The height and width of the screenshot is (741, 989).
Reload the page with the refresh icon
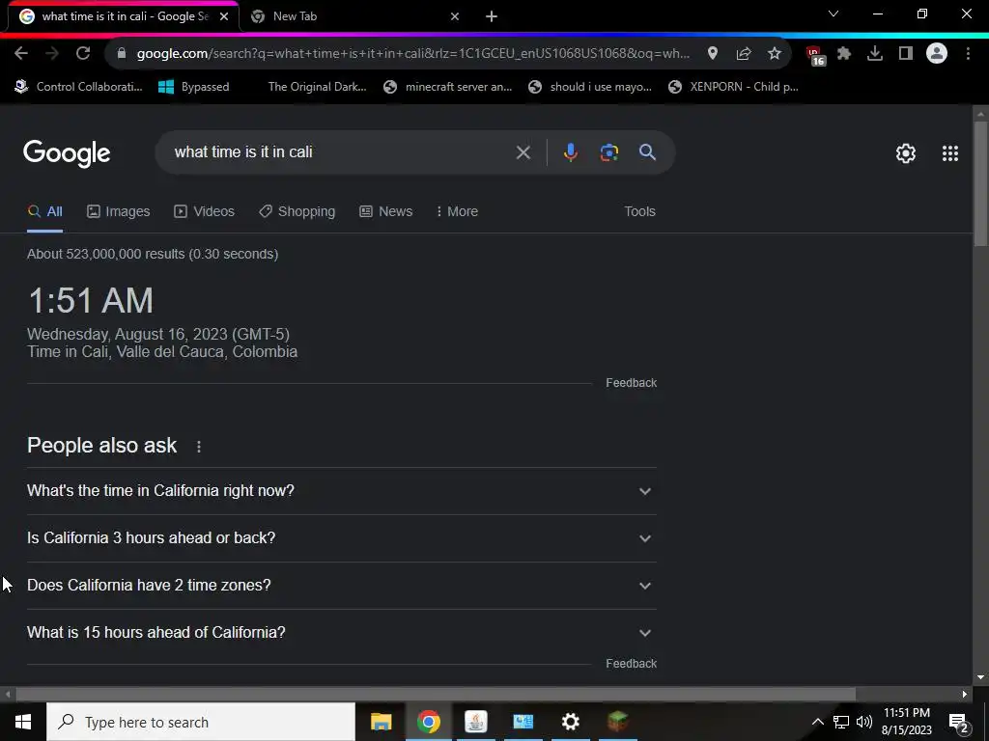[x=83, y=54]
